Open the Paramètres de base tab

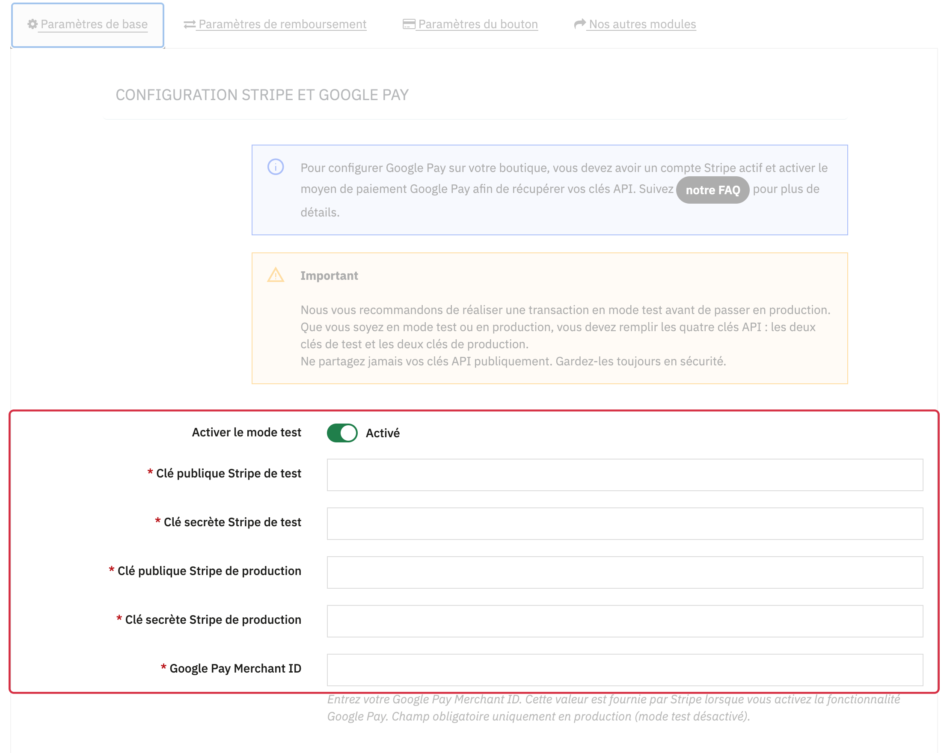pyautogui.click(x=88, y=25)
